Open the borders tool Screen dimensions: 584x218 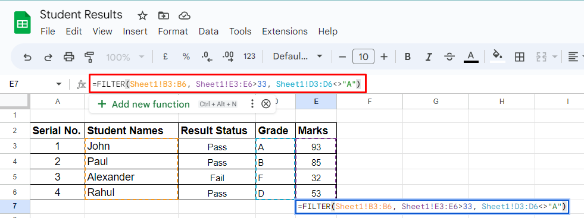point(519,57)
